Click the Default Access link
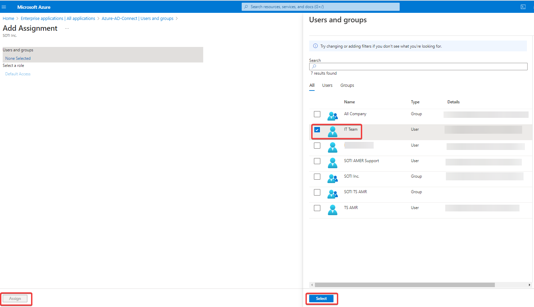Viewport: 534px width, 307px height. click(18, 74)
